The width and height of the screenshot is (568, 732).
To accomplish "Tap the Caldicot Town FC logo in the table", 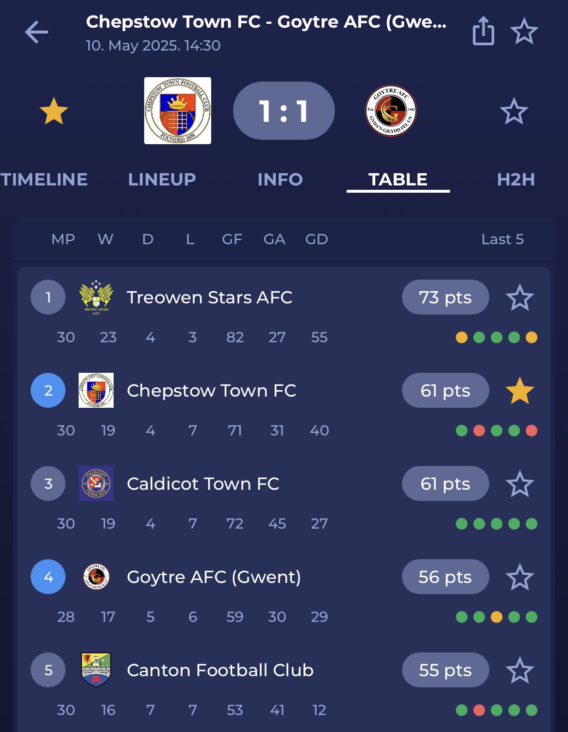I will [x=96, y=483].
